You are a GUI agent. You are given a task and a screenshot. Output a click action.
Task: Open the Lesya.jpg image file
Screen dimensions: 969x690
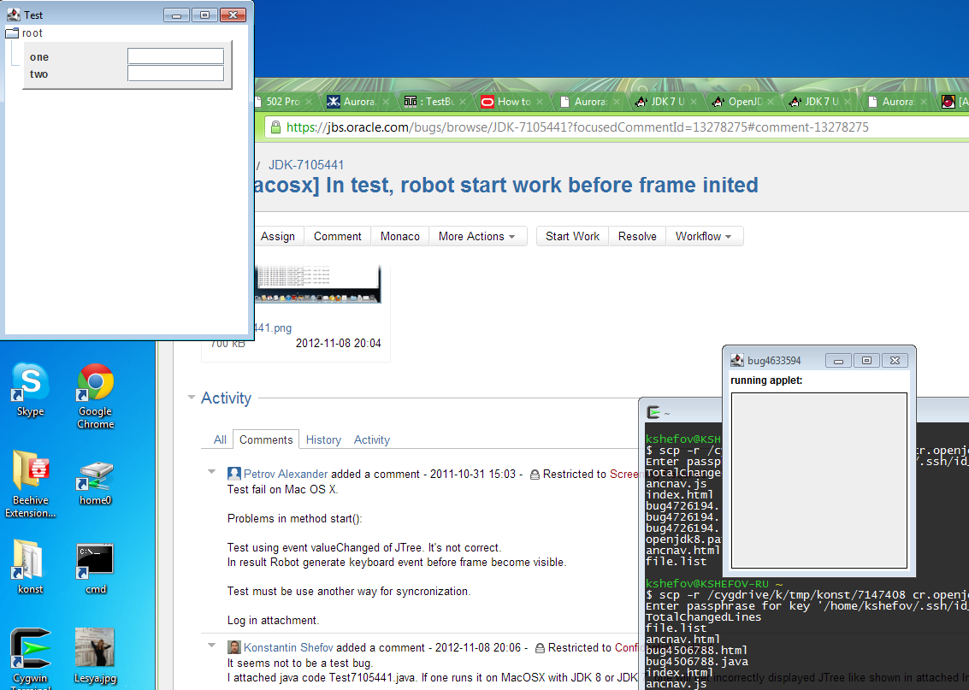pyautogui.click(x=95, y=650)
